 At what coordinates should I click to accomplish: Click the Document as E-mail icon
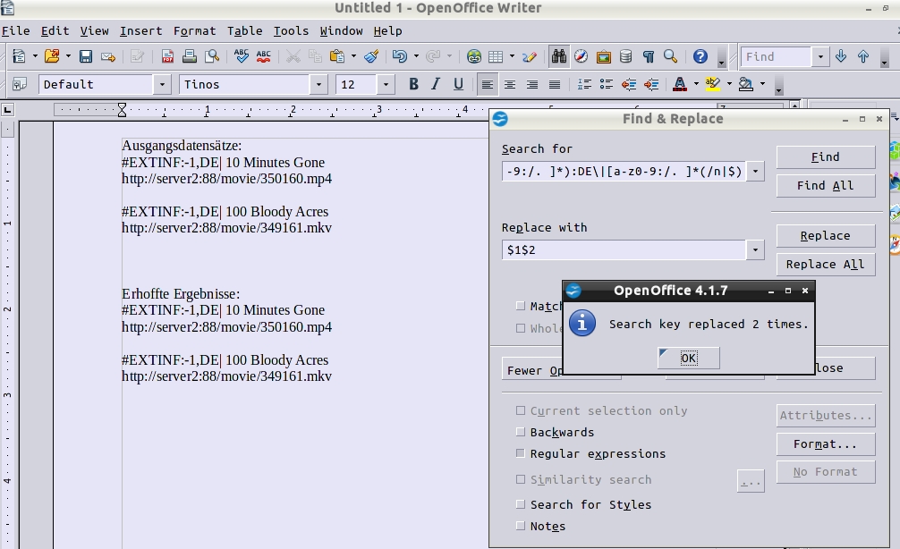pos(108,56)
